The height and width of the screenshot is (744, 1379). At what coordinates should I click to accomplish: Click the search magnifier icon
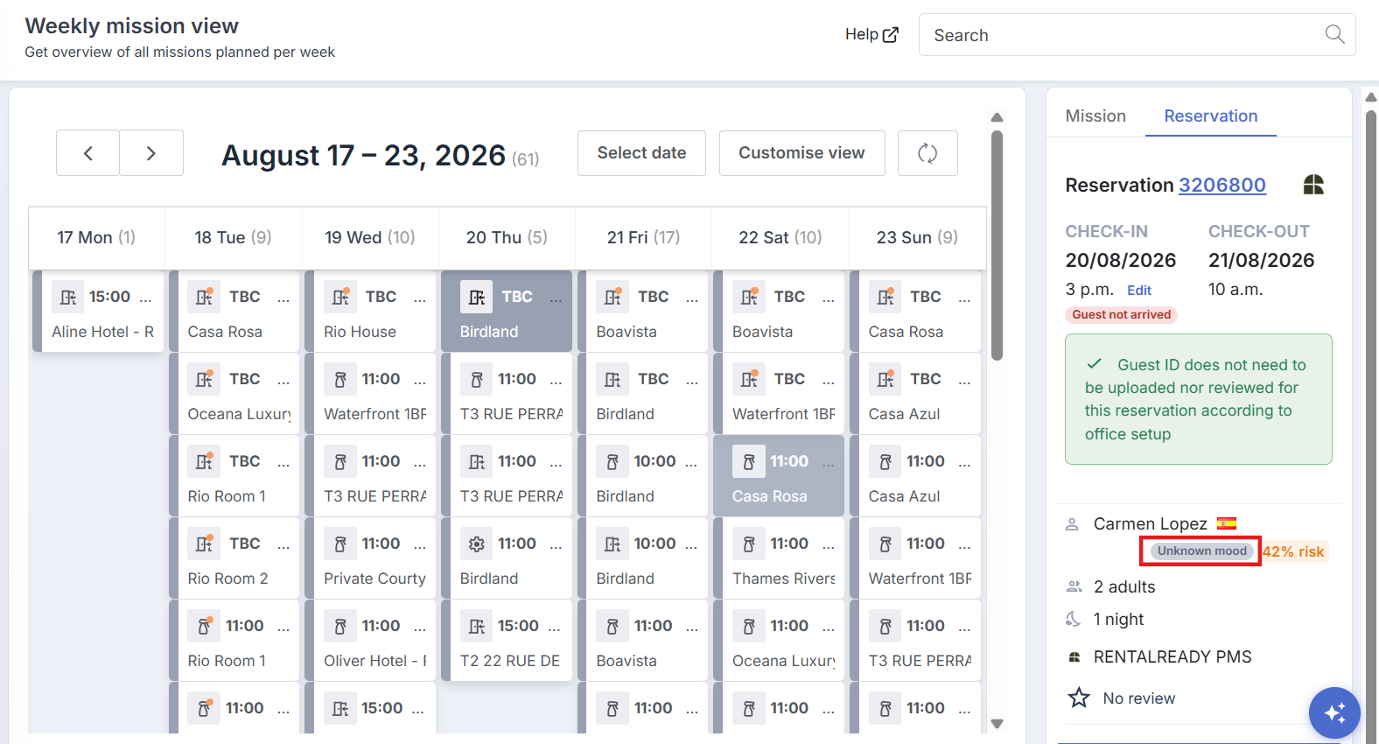point(1334,34)
